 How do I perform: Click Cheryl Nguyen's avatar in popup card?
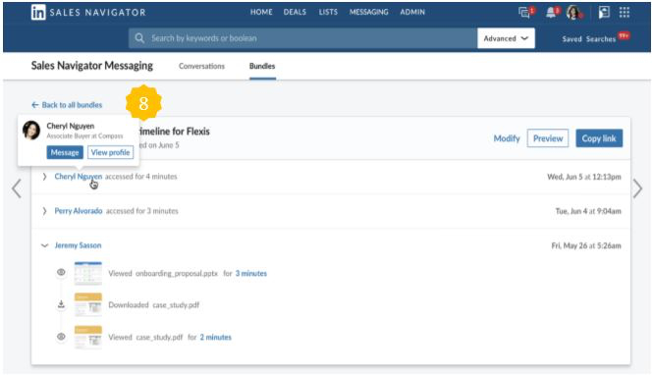31,131
